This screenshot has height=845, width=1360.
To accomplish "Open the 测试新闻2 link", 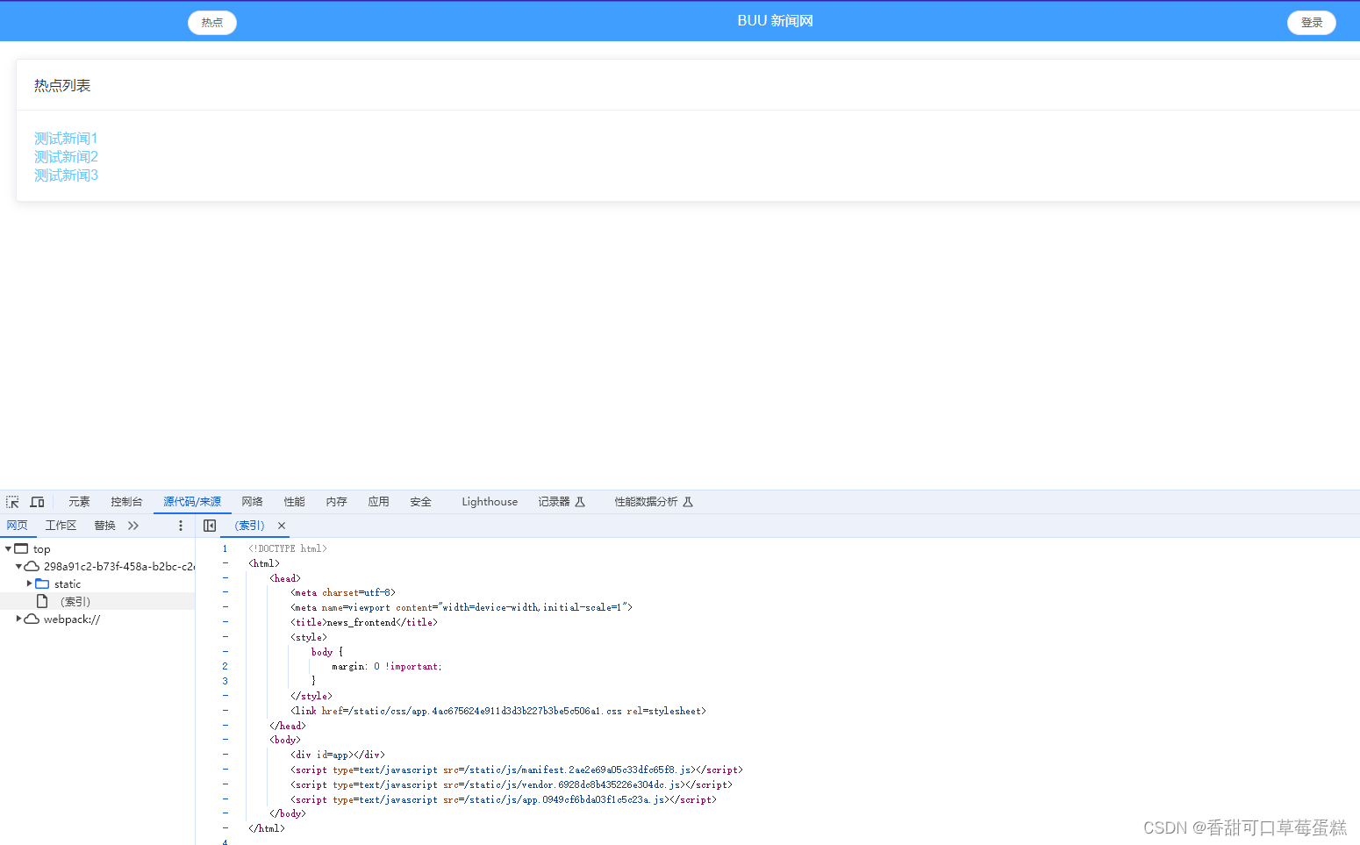I will [x=66, y=157].
